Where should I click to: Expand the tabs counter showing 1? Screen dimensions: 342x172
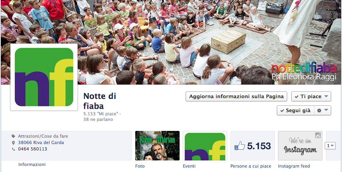coord(330,146)
